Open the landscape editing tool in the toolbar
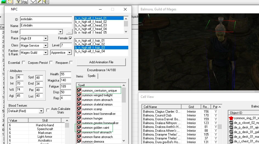Viewport: 259px width, 144px height. pos(3,2)
